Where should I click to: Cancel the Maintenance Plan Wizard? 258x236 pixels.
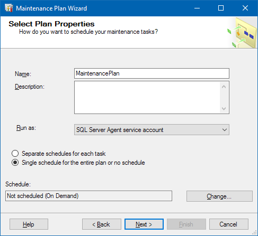(229, 224)
